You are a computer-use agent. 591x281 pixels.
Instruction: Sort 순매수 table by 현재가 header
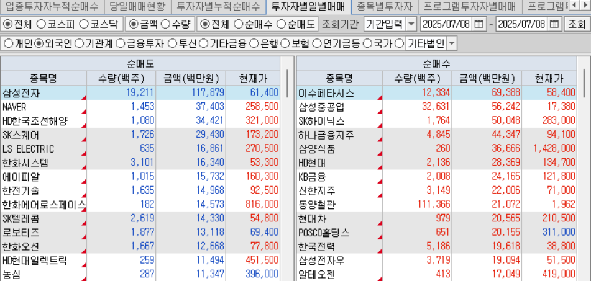(x=549, y=78)
